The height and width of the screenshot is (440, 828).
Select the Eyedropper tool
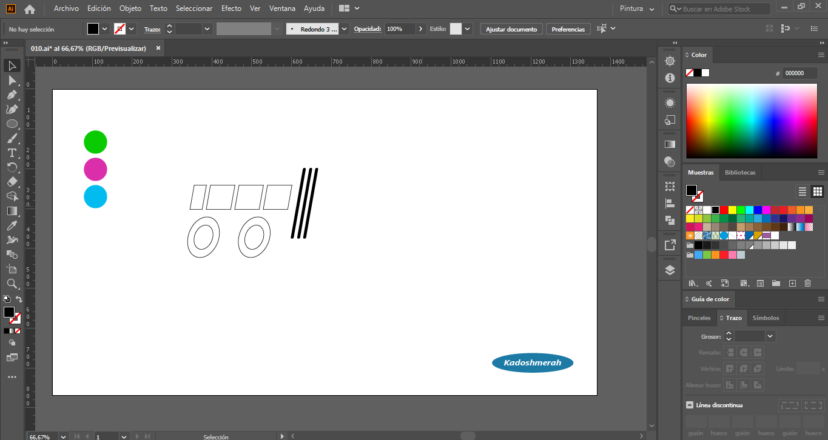click(x=12, y=225)
